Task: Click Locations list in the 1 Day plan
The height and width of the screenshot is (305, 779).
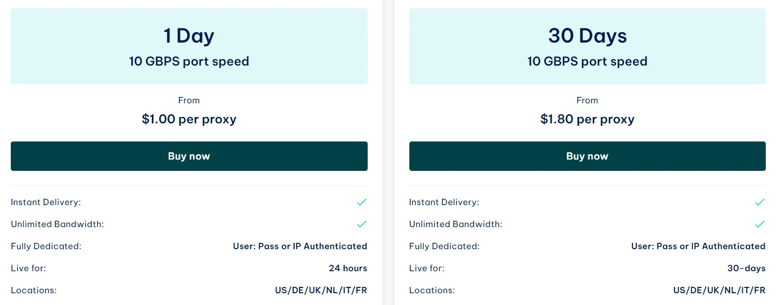Action: (321, 290)
